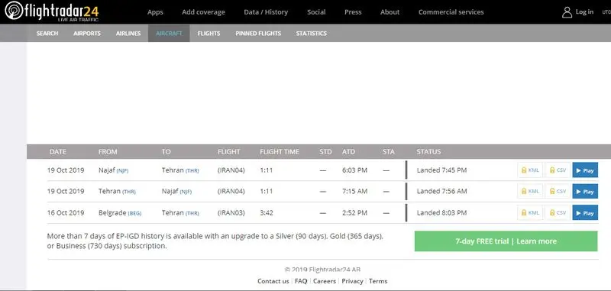Open the Airports tab
The height and width of the screenshot is (291, 611).
[x=87, y=34]
